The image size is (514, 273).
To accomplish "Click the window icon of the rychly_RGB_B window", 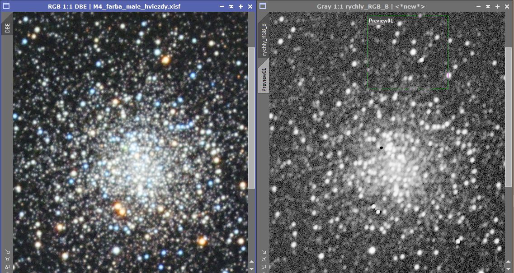I will [263, 6].
